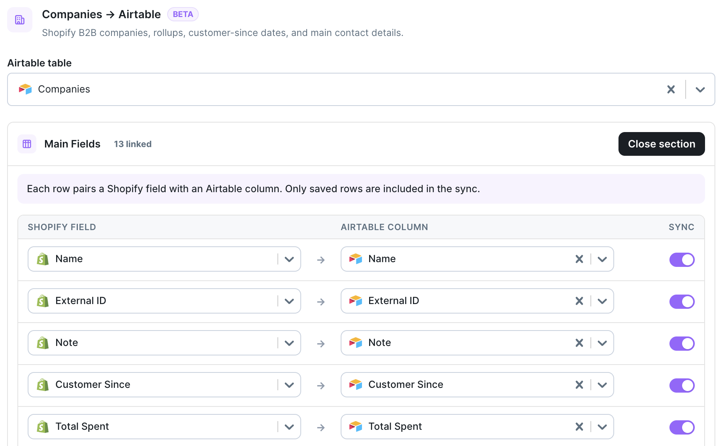
Task: Expand the Airtable Note column chevron
Action: click(x=602, y=343)
